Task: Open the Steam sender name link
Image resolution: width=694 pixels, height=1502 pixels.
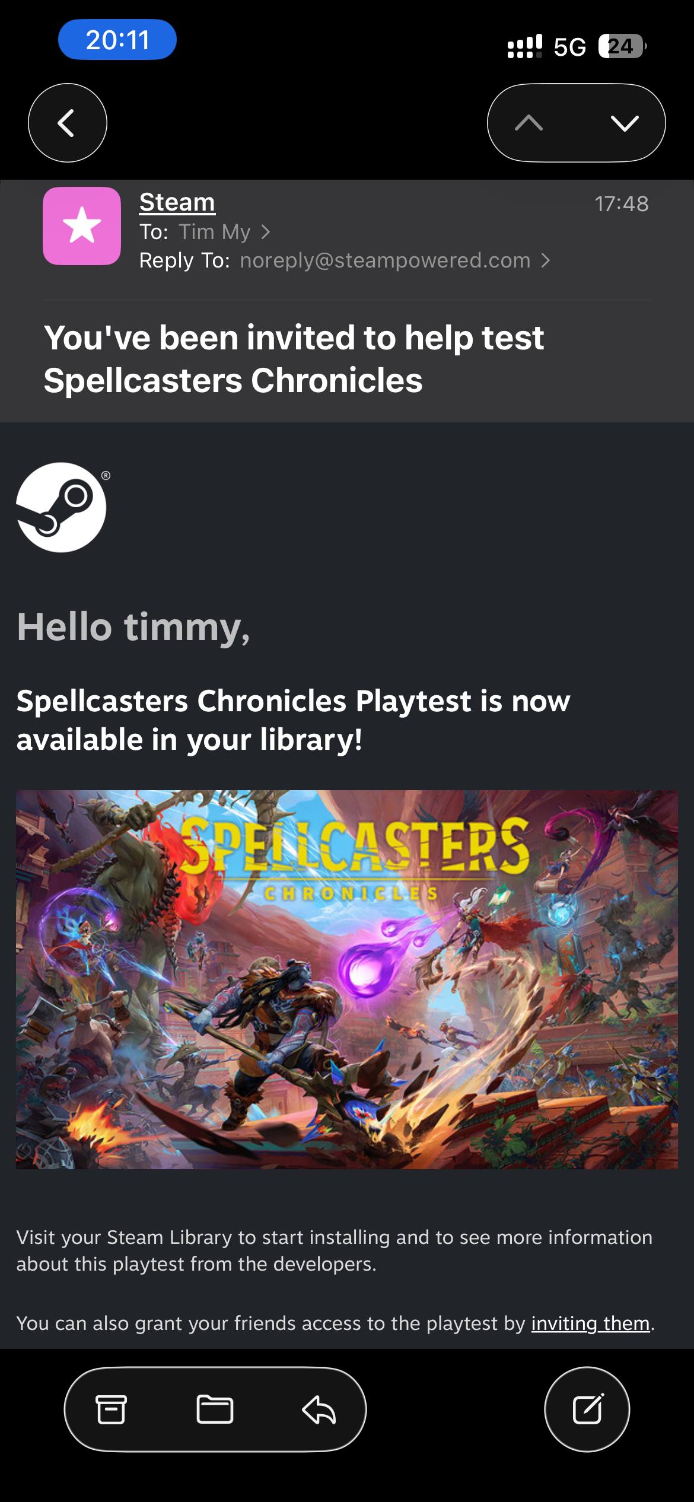Action: pos(177,202)
